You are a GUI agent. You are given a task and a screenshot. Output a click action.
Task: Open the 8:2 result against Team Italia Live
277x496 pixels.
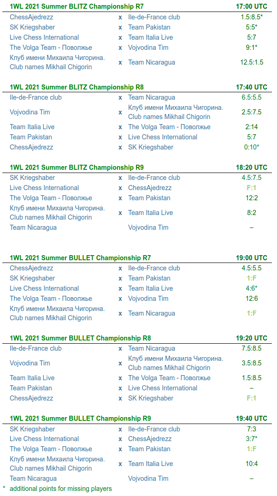click(x=252, y=213)
